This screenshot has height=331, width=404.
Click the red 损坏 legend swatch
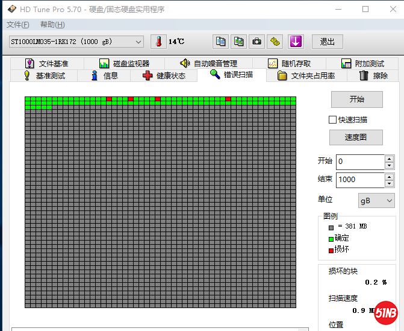coord(331,250)
